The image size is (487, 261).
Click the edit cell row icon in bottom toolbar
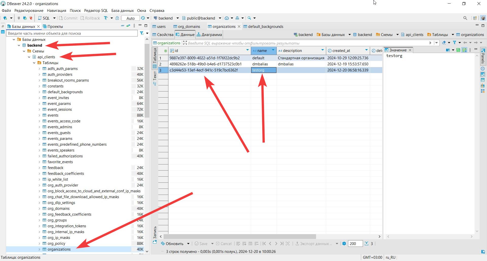[x=238, y=244]
